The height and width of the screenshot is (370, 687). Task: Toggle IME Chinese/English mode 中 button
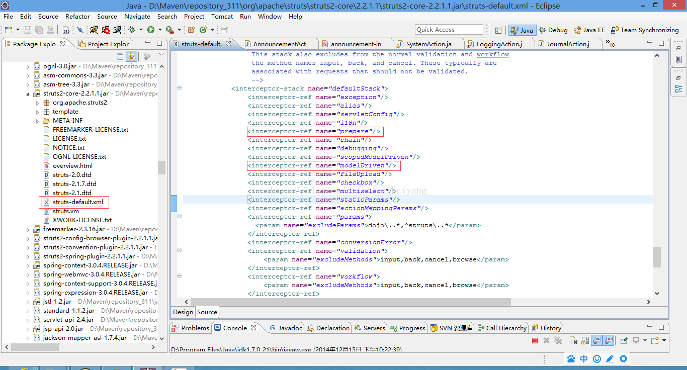[x=584, y=359]
